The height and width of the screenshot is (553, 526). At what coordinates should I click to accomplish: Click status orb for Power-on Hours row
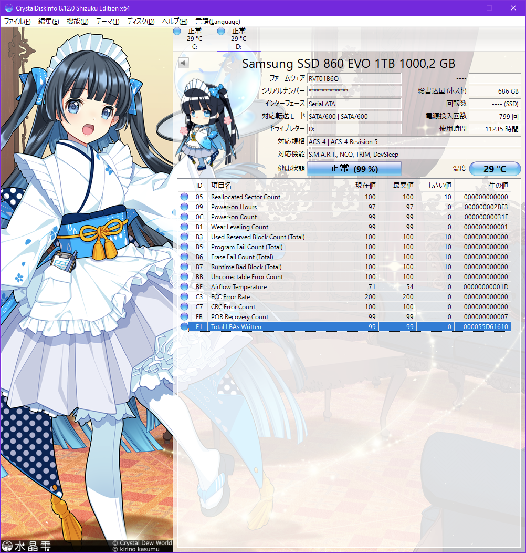point(184,207)
